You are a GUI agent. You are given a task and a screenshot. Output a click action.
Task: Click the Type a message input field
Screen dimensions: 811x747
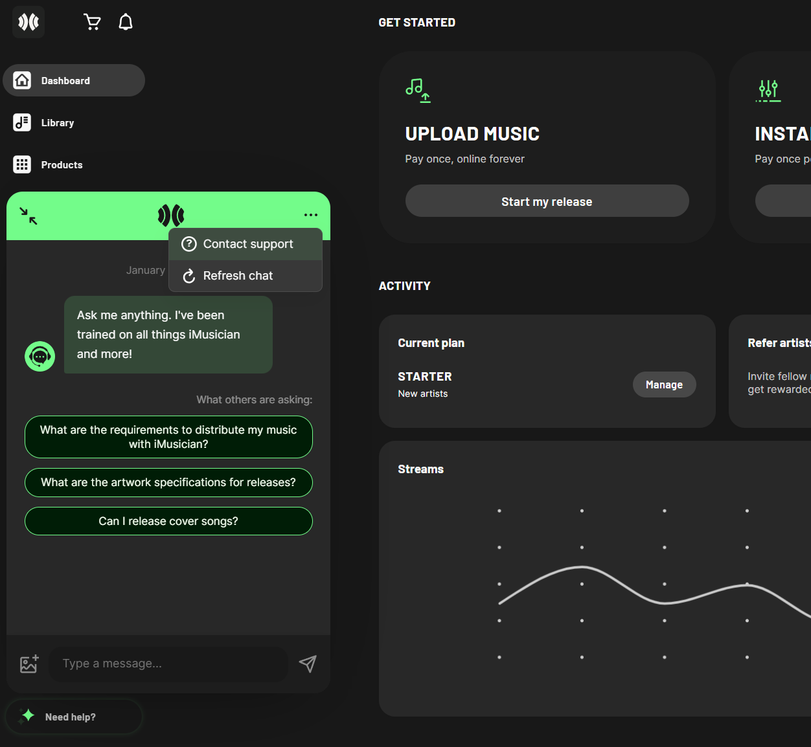coord(168,663)
